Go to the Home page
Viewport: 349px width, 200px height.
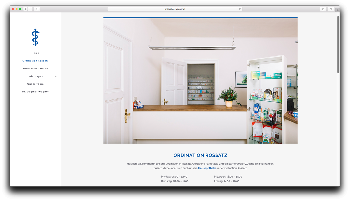pos(36,53)
